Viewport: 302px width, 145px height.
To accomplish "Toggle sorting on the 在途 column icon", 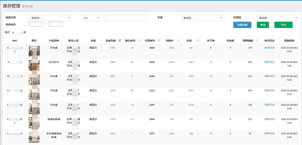I will tap(198, 41).
